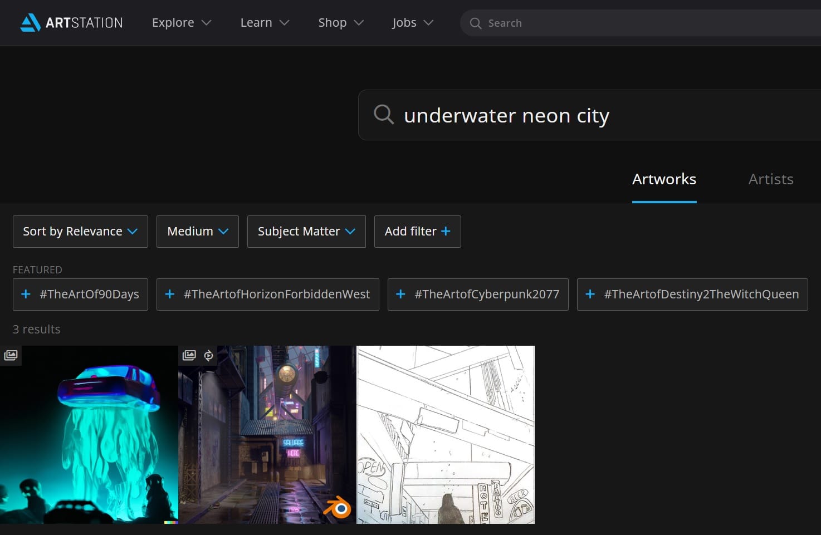Screen dimensions: 821x535
Task: Click the large magnifier icon beside the query
Action: (384, 114)
